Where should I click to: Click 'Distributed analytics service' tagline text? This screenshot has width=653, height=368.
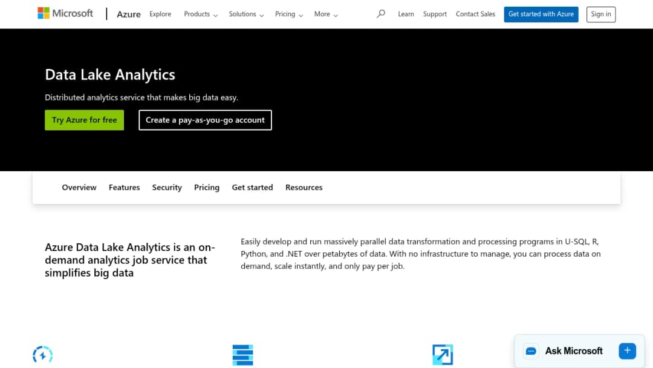pos(141,97)
